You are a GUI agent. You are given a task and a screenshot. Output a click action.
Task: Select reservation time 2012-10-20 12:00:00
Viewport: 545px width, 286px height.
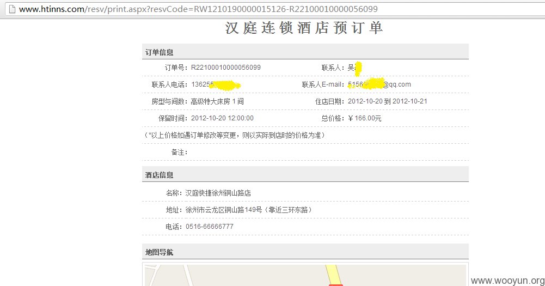[x=223, y=118]
